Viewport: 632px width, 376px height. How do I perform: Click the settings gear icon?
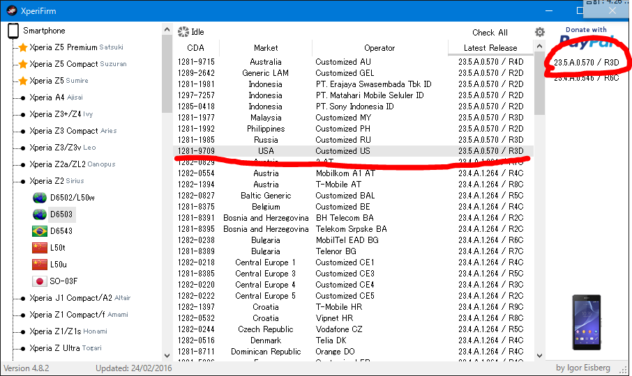(540, 32)
